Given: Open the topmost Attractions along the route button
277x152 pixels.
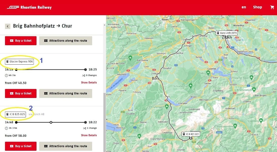Looking at the screenshot, I should point(65,41).
